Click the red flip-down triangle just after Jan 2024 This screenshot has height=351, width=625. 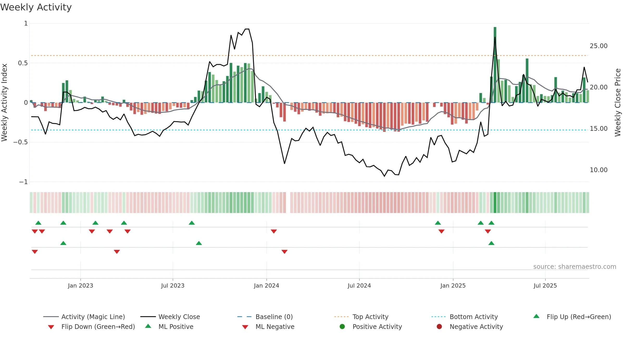click(274, 231)
